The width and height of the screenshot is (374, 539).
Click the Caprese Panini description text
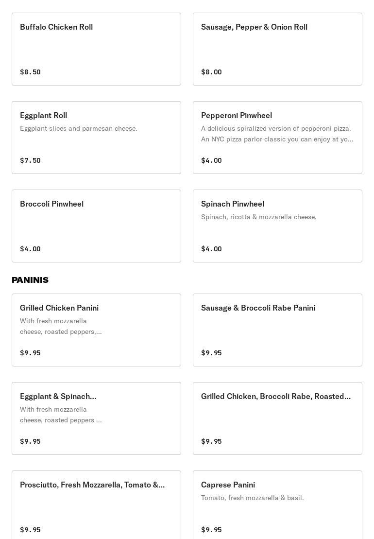click(252, 498)
